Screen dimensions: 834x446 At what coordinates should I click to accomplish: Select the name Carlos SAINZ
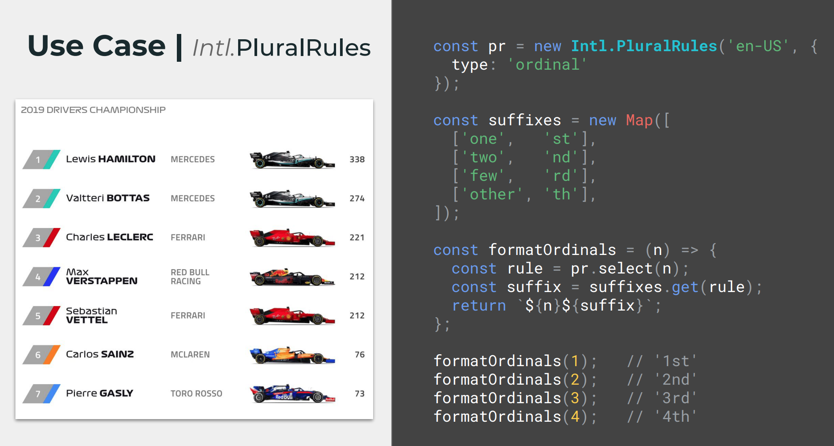[100, 354]
